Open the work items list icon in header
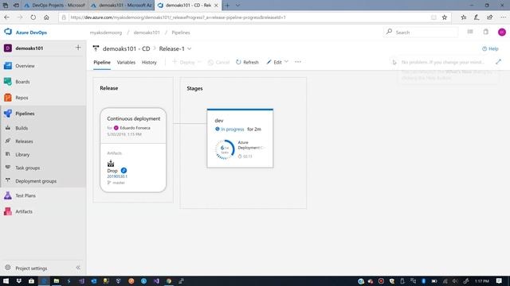The image size is (510, 286). pyautogui.click(x=470, y=32)
